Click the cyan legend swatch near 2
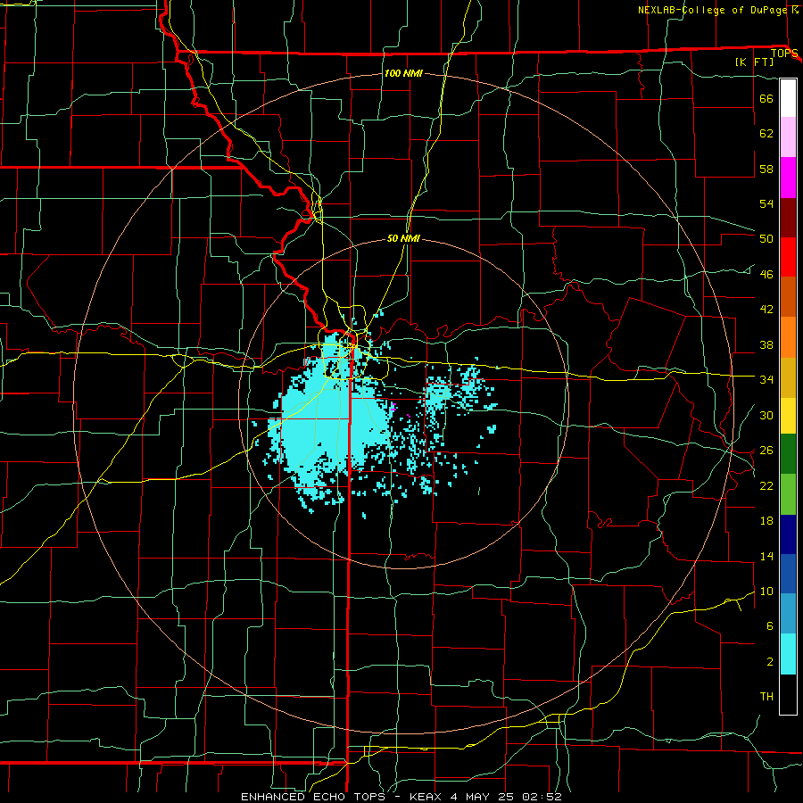803x803 pixels. coord(788,654)
